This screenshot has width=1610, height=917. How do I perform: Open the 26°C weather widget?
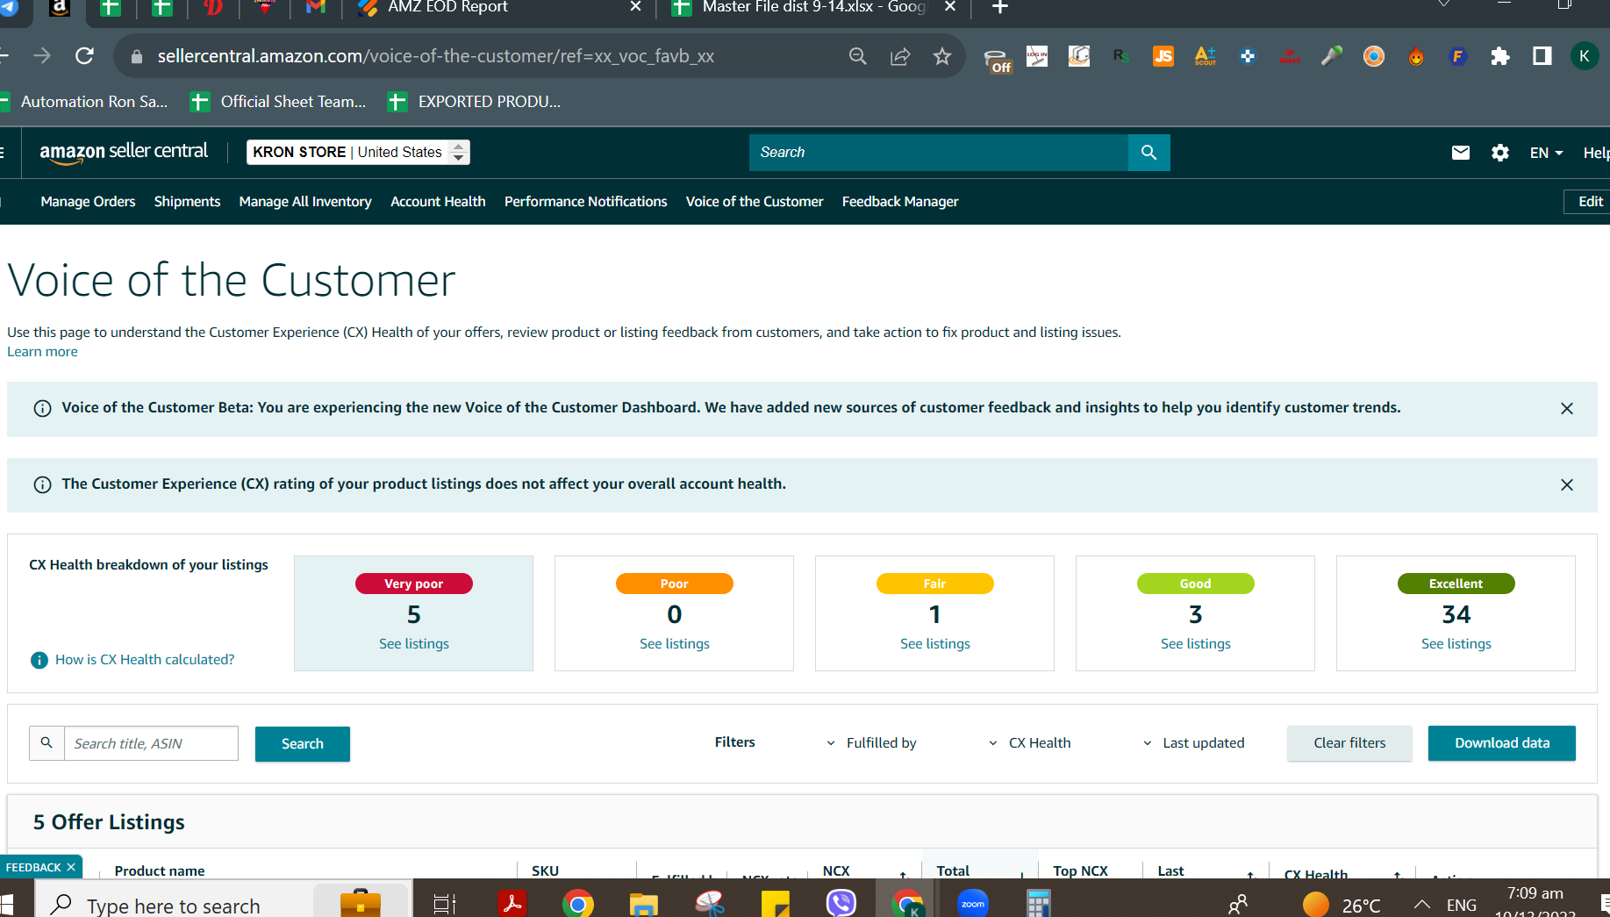tap(1342, 905)
